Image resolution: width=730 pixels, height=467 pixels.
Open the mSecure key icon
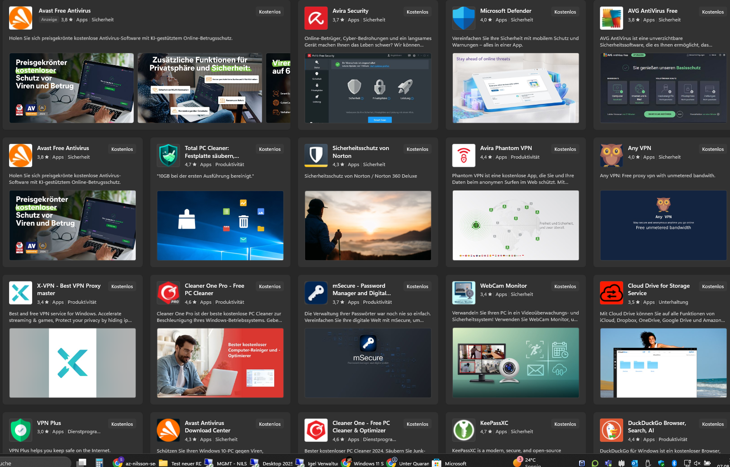pyautogui.click(x=316, y=293)
